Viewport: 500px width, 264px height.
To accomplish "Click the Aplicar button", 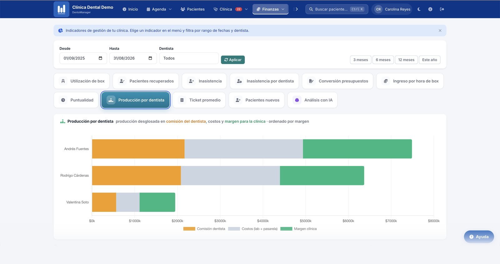I will pos(233,60).
